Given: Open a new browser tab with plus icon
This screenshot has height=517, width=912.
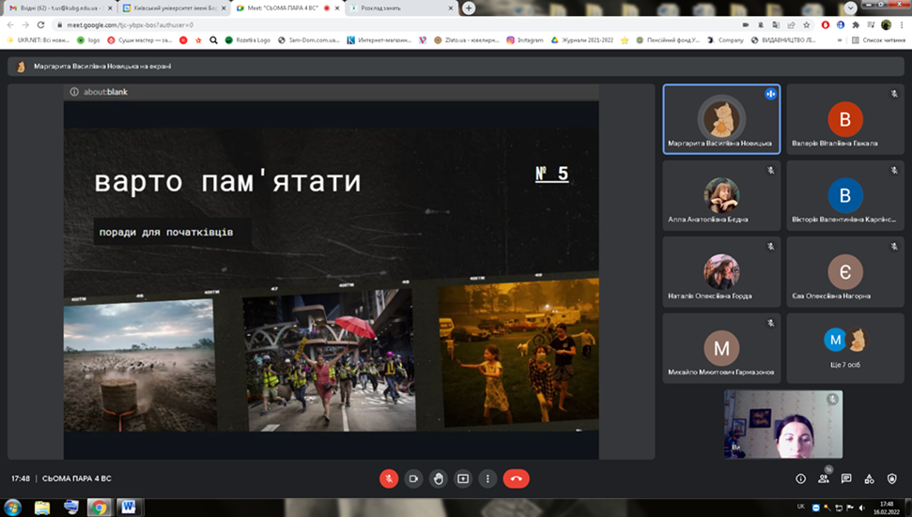Looking at the screenshot, I should click(x=469, y=8).
